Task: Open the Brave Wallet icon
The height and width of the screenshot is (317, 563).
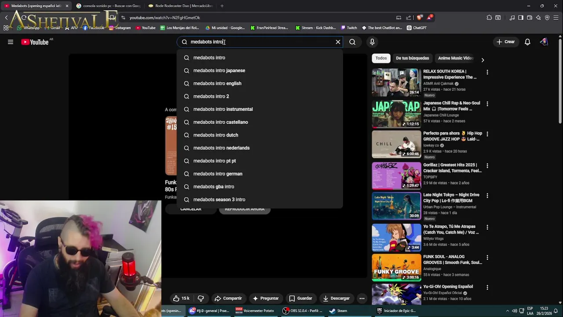Action: [x=530, y=18]
